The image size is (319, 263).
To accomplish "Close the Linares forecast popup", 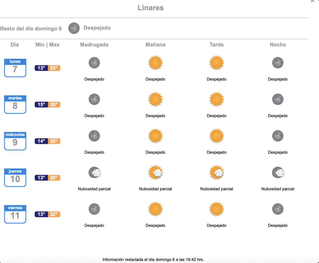I will coord(312,1).
